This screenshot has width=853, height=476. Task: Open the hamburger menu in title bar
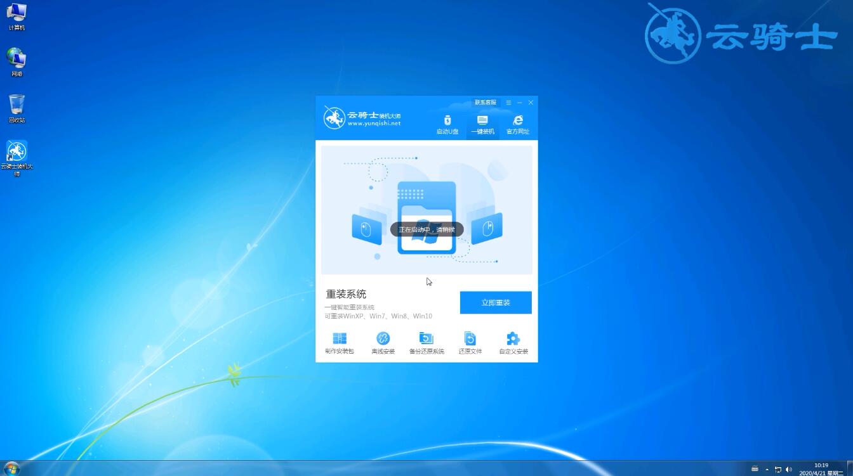click(508, 103)
